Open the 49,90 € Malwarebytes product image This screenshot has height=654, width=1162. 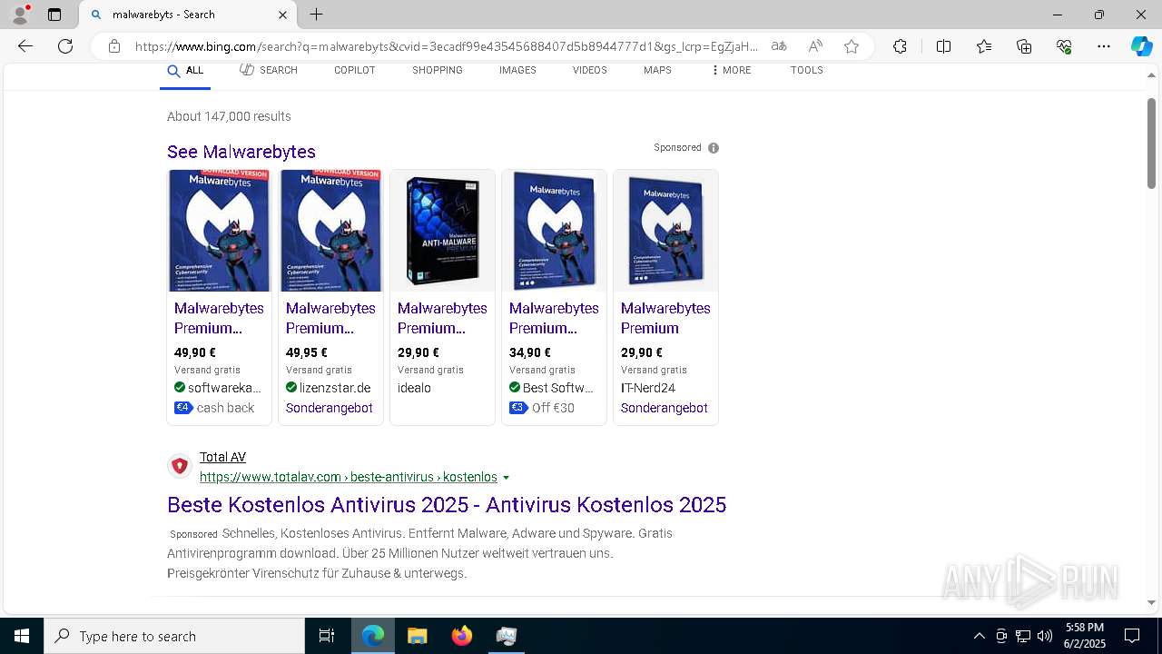(x=219, y=231)
